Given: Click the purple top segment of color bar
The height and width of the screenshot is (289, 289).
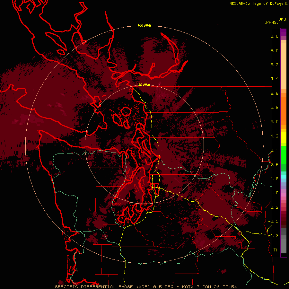Looking at the screenshot, I should coord(284,32).
